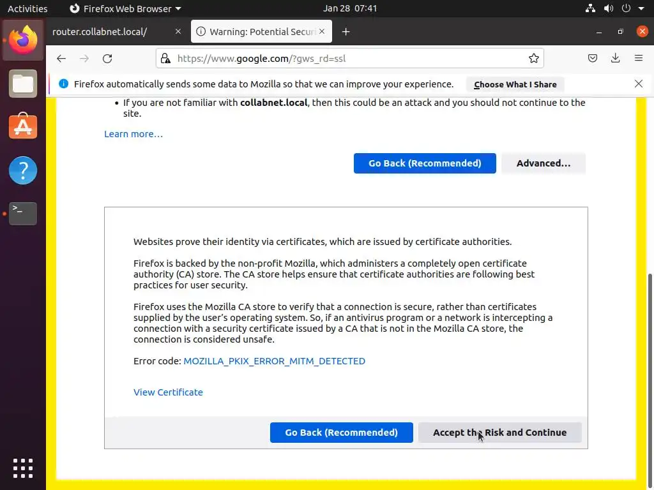This screenshot has width=654, height=490.
Task: Click the power icon in top bar
Action: click(626, 8)
